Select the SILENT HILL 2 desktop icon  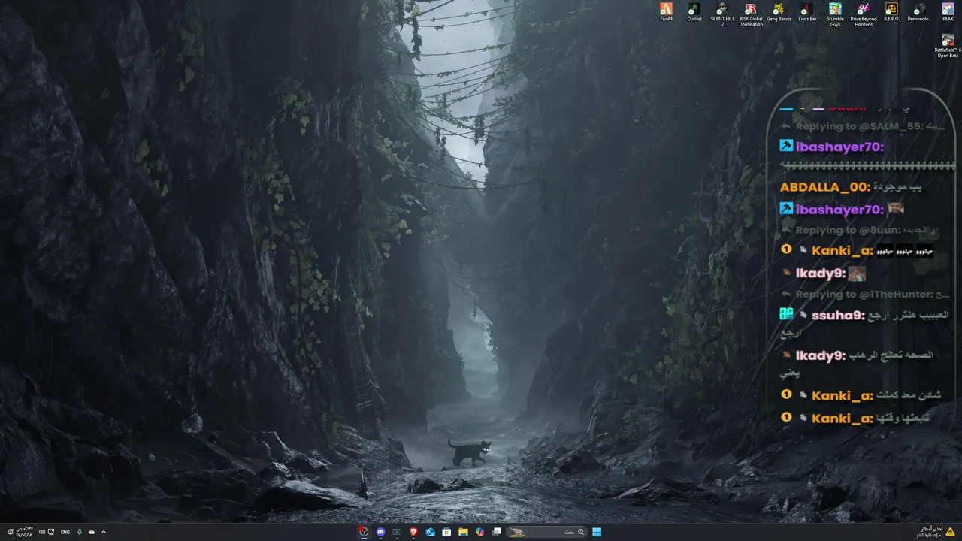pyautogui.click(x=722, y=14)
